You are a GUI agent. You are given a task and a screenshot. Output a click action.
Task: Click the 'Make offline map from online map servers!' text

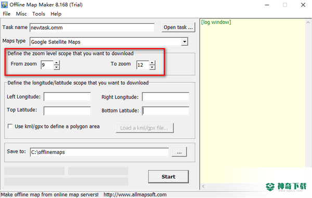[50, 194]
